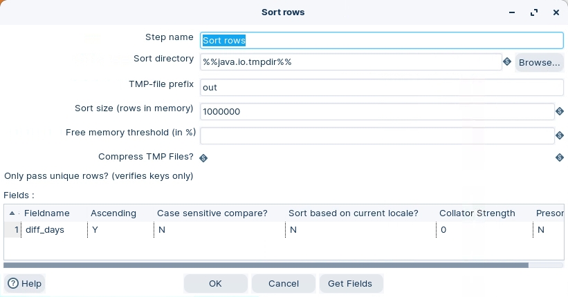Screen dimensions: 568x297
Task: Select the diff_days fieldname cell
Action: tap(52, 230)
